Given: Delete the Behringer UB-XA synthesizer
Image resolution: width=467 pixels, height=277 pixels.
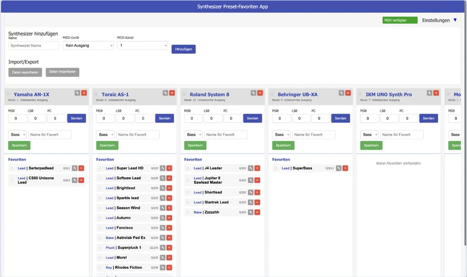Looking at the screenshot, I should pyautogui.click(x=348, y=93).
